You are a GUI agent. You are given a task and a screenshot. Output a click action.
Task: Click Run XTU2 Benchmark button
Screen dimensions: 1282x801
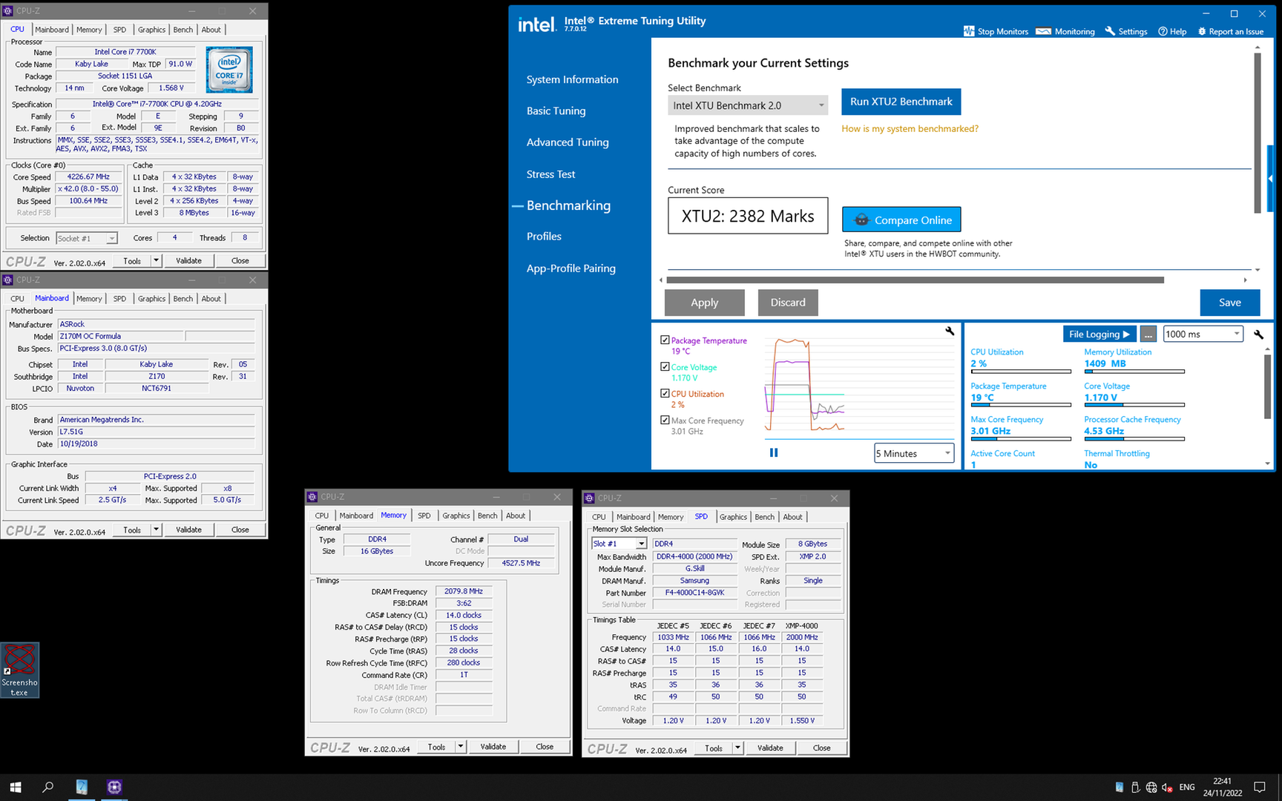click(901, 102)
